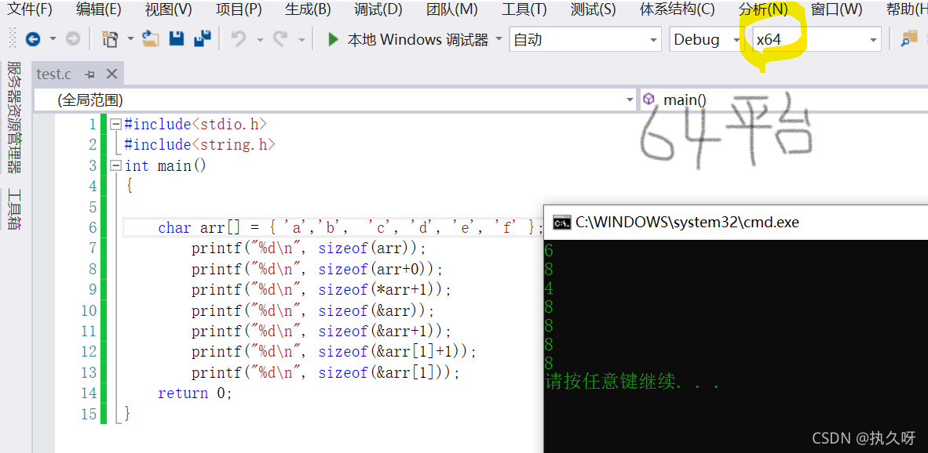Open dropdown next to New Project icon
928x453 pixels.
click(x=130, y=39)
